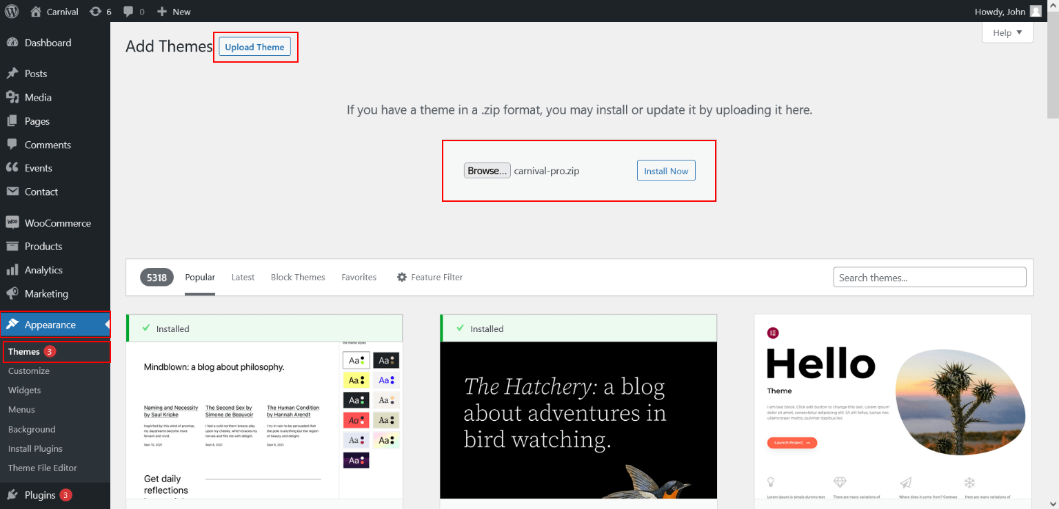Click Browse to choose a file
Viewport: 1059px width, 509px height.
[487, 171]
